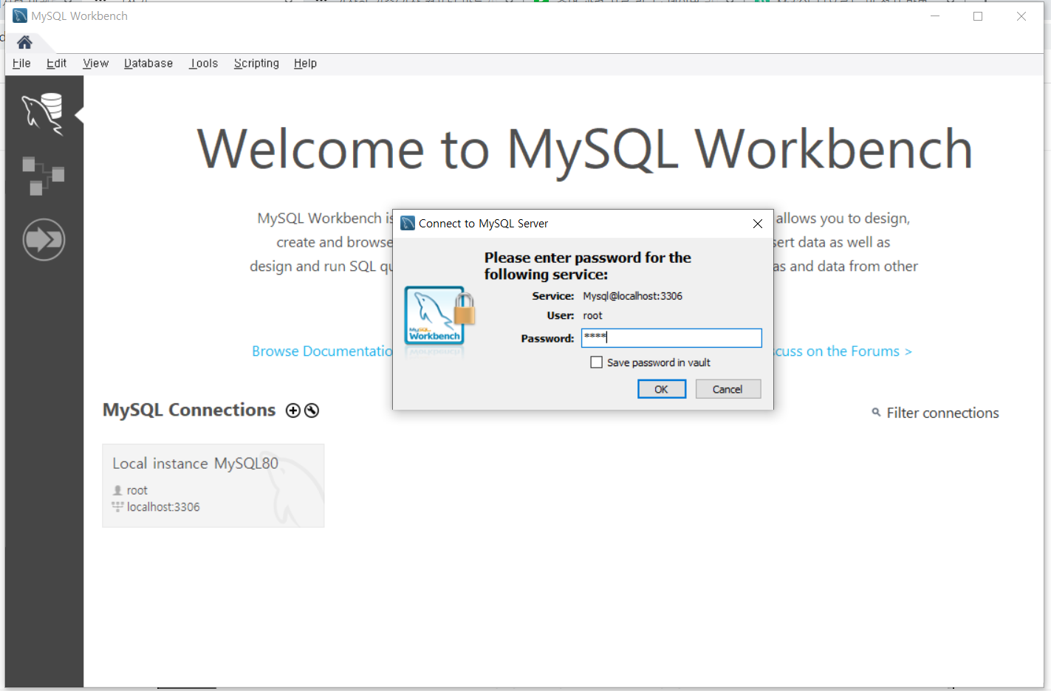Toggle Save password in vault checkbox

[x=596, y=362]
